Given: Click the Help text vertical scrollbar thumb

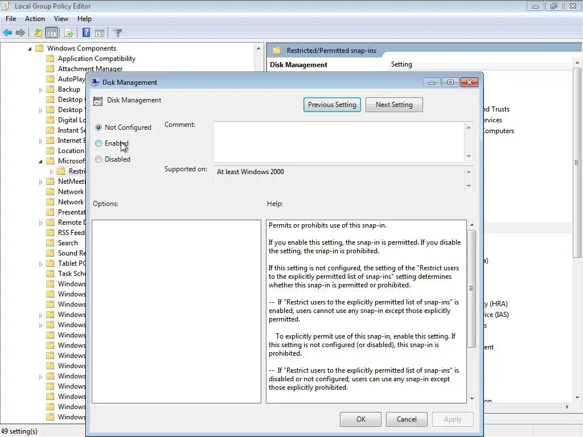Looking at the screenshot, I should pyautogui.click(x=472, y=288).
